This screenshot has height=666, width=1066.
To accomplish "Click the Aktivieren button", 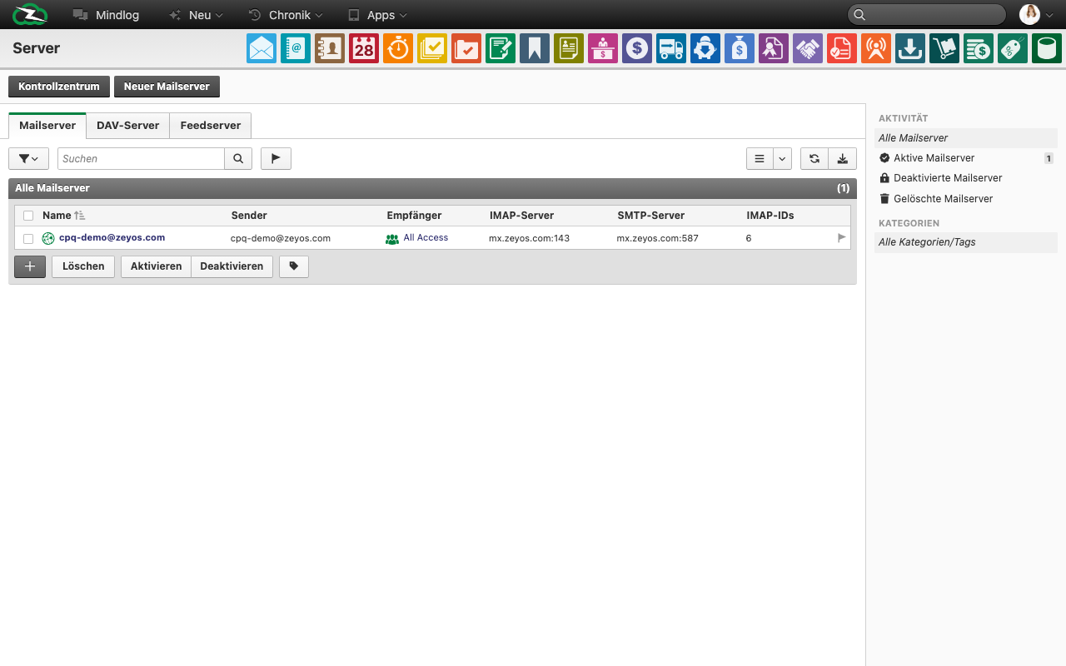I will click(156, 266).
